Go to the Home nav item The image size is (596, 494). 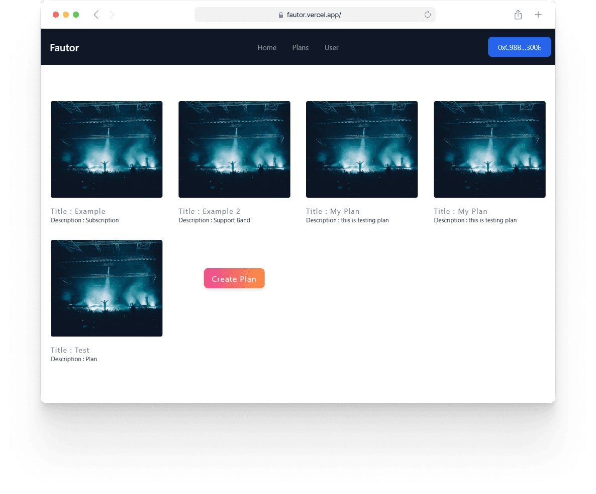point(267,47)
